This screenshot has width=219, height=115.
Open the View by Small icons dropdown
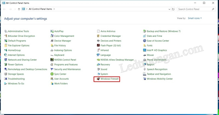tap(195, 18)
